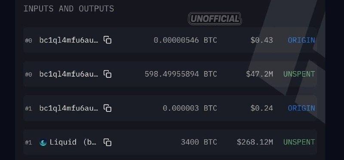Copy address in the 598.49955894 BTC row
The width and height of the screenshot is (344, 160).
coord(107,74)
